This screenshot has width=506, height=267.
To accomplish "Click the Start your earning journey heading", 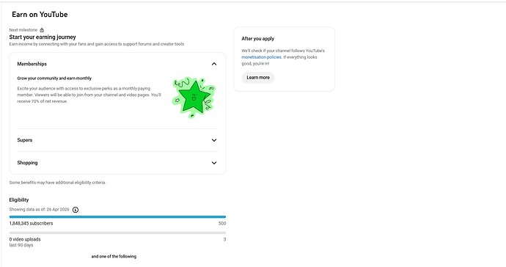I will 43,37.
